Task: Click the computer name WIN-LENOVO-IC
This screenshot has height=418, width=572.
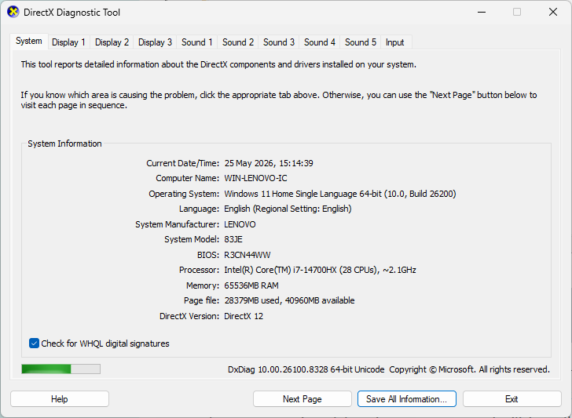Action: (255, 178)
